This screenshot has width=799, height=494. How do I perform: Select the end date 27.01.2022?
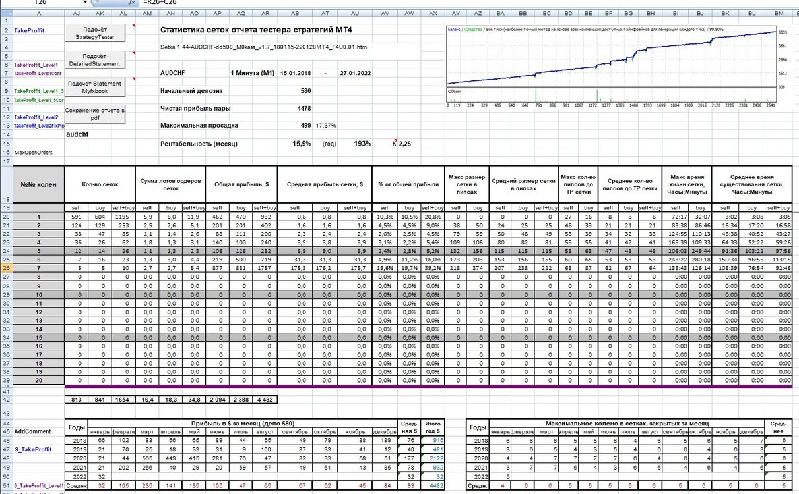pyautogui.click(x=355, y=73)
